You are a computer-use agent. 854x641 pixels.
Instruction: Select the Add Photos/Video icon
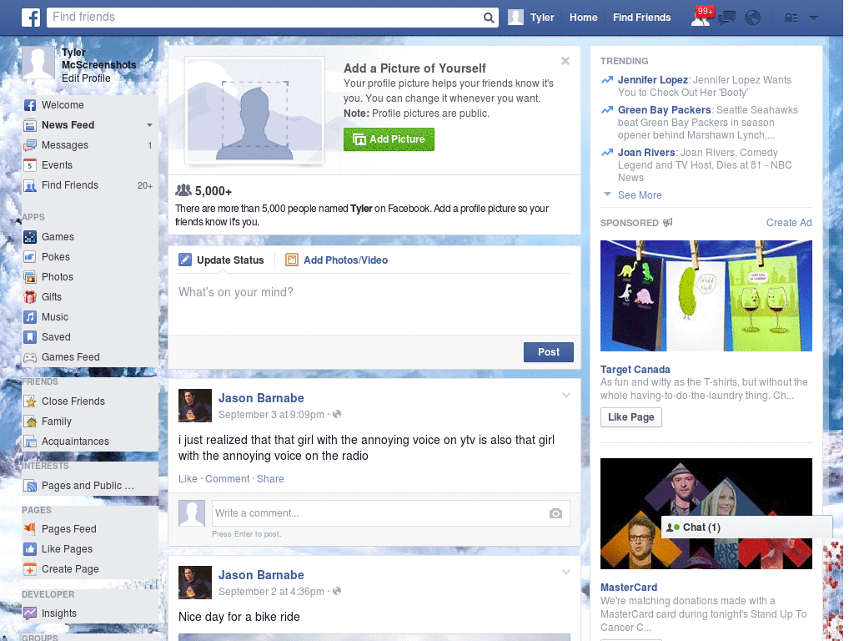pyautogui.click(x=292, y=260)
